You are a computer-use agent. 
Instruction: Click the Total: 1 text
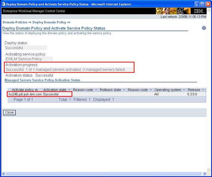pos(64,100)
